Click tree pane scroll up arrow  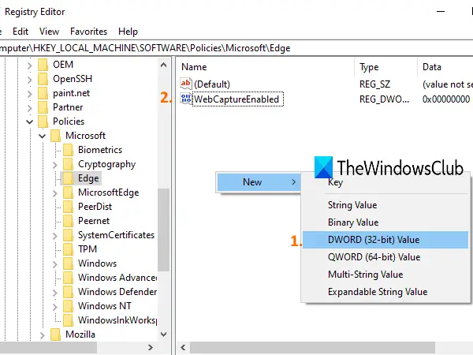(164, 65)
